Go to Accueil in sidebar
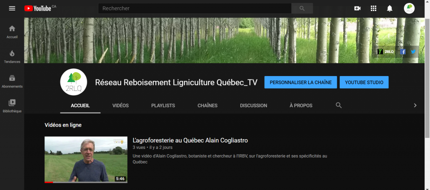 point(12,32)
